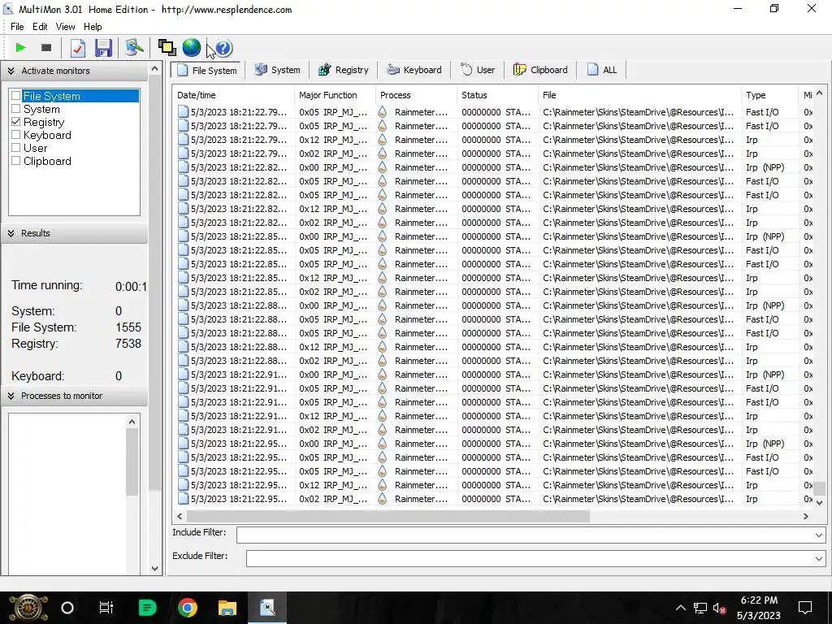
Task: Click the blue floppy disk save icon
Action: click(x=103, y=48)
